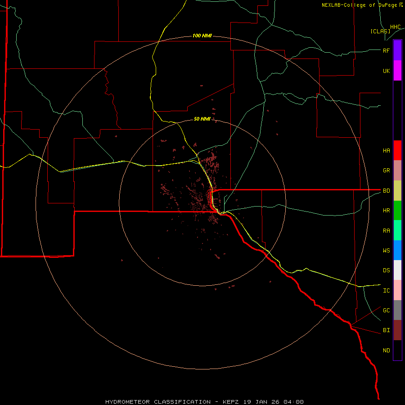Click the BI brown legend swatch

pos(397,330)
